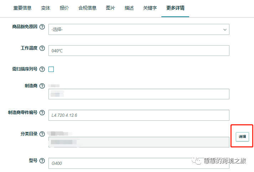Enable the 需扫描序列号 checkbox
Image resolution: width=254 pixels, height=172 pixels.
(x=51, y=69)
